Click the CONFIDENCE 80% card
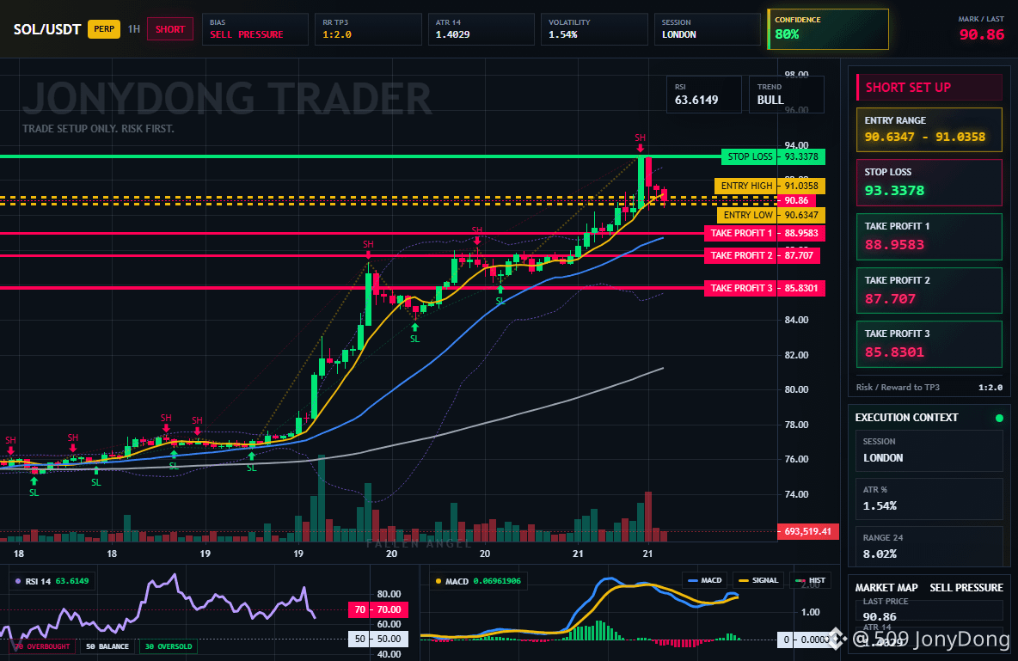Viewport: 1018px width, 661px height. pyautogui.click(x=828, y=29)
